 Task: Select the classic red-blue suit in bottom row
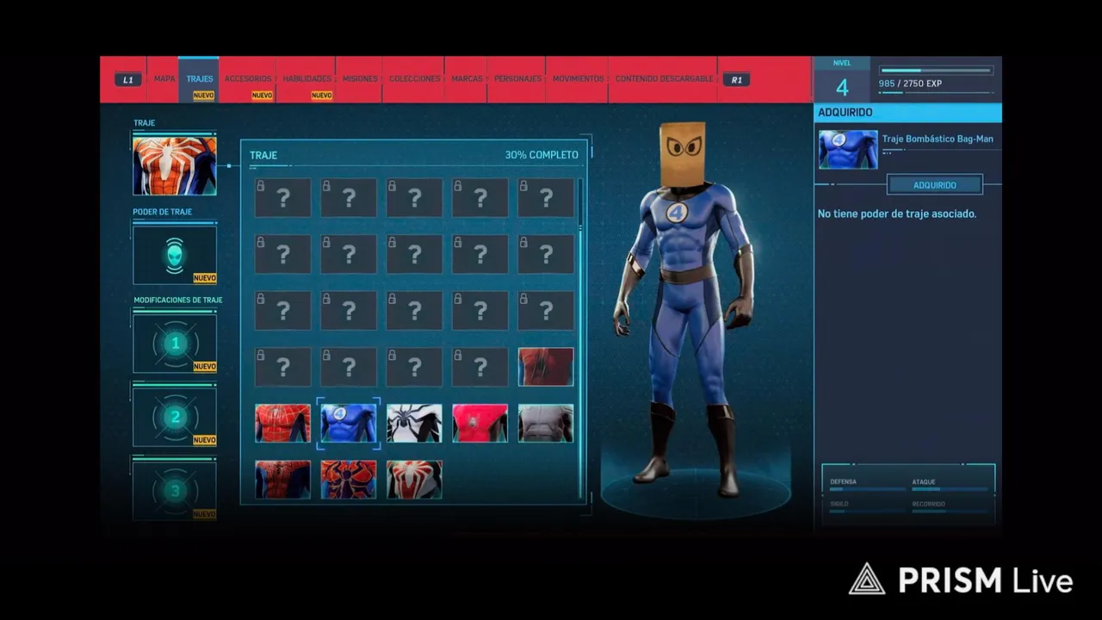(283, 480)
